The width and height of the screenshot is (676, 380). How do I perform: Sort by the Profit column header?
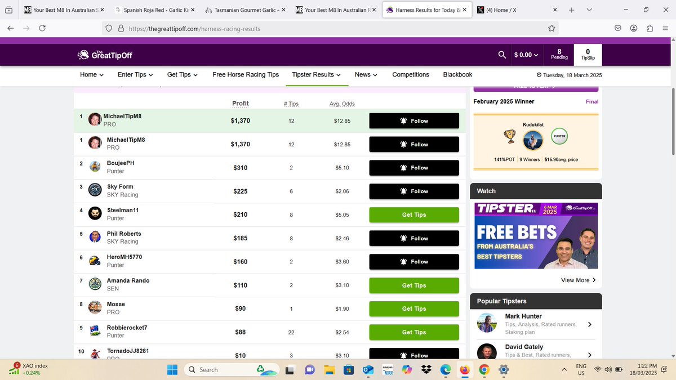[x=240, y=104]
